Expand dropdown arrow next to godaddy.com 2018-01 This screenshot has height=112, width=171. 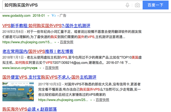(48, 16)
